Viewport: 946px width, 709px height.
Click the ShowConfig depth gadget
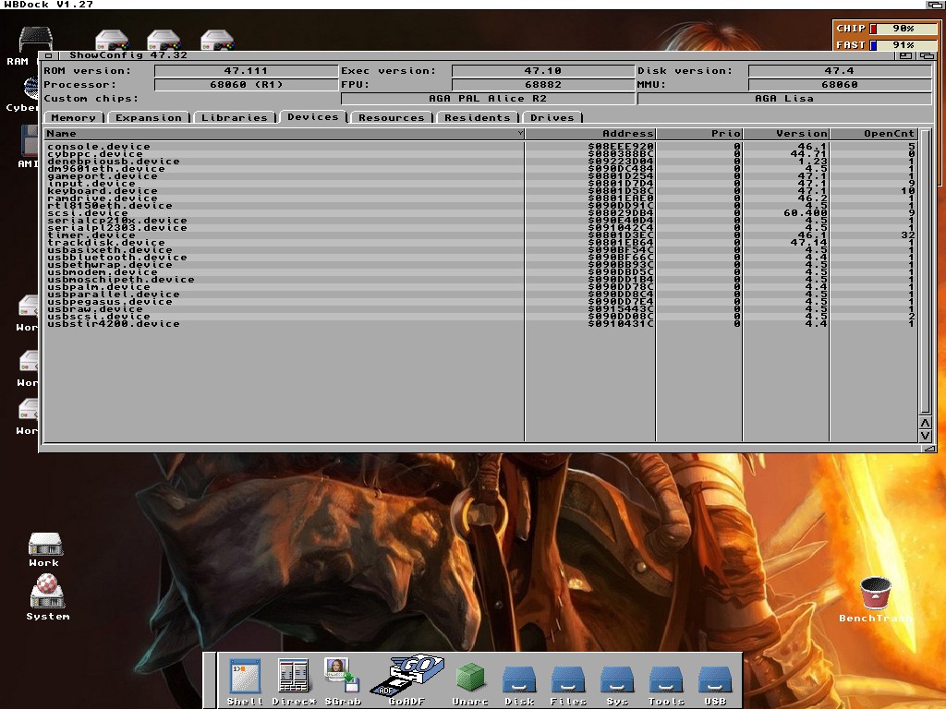(927, 55)
